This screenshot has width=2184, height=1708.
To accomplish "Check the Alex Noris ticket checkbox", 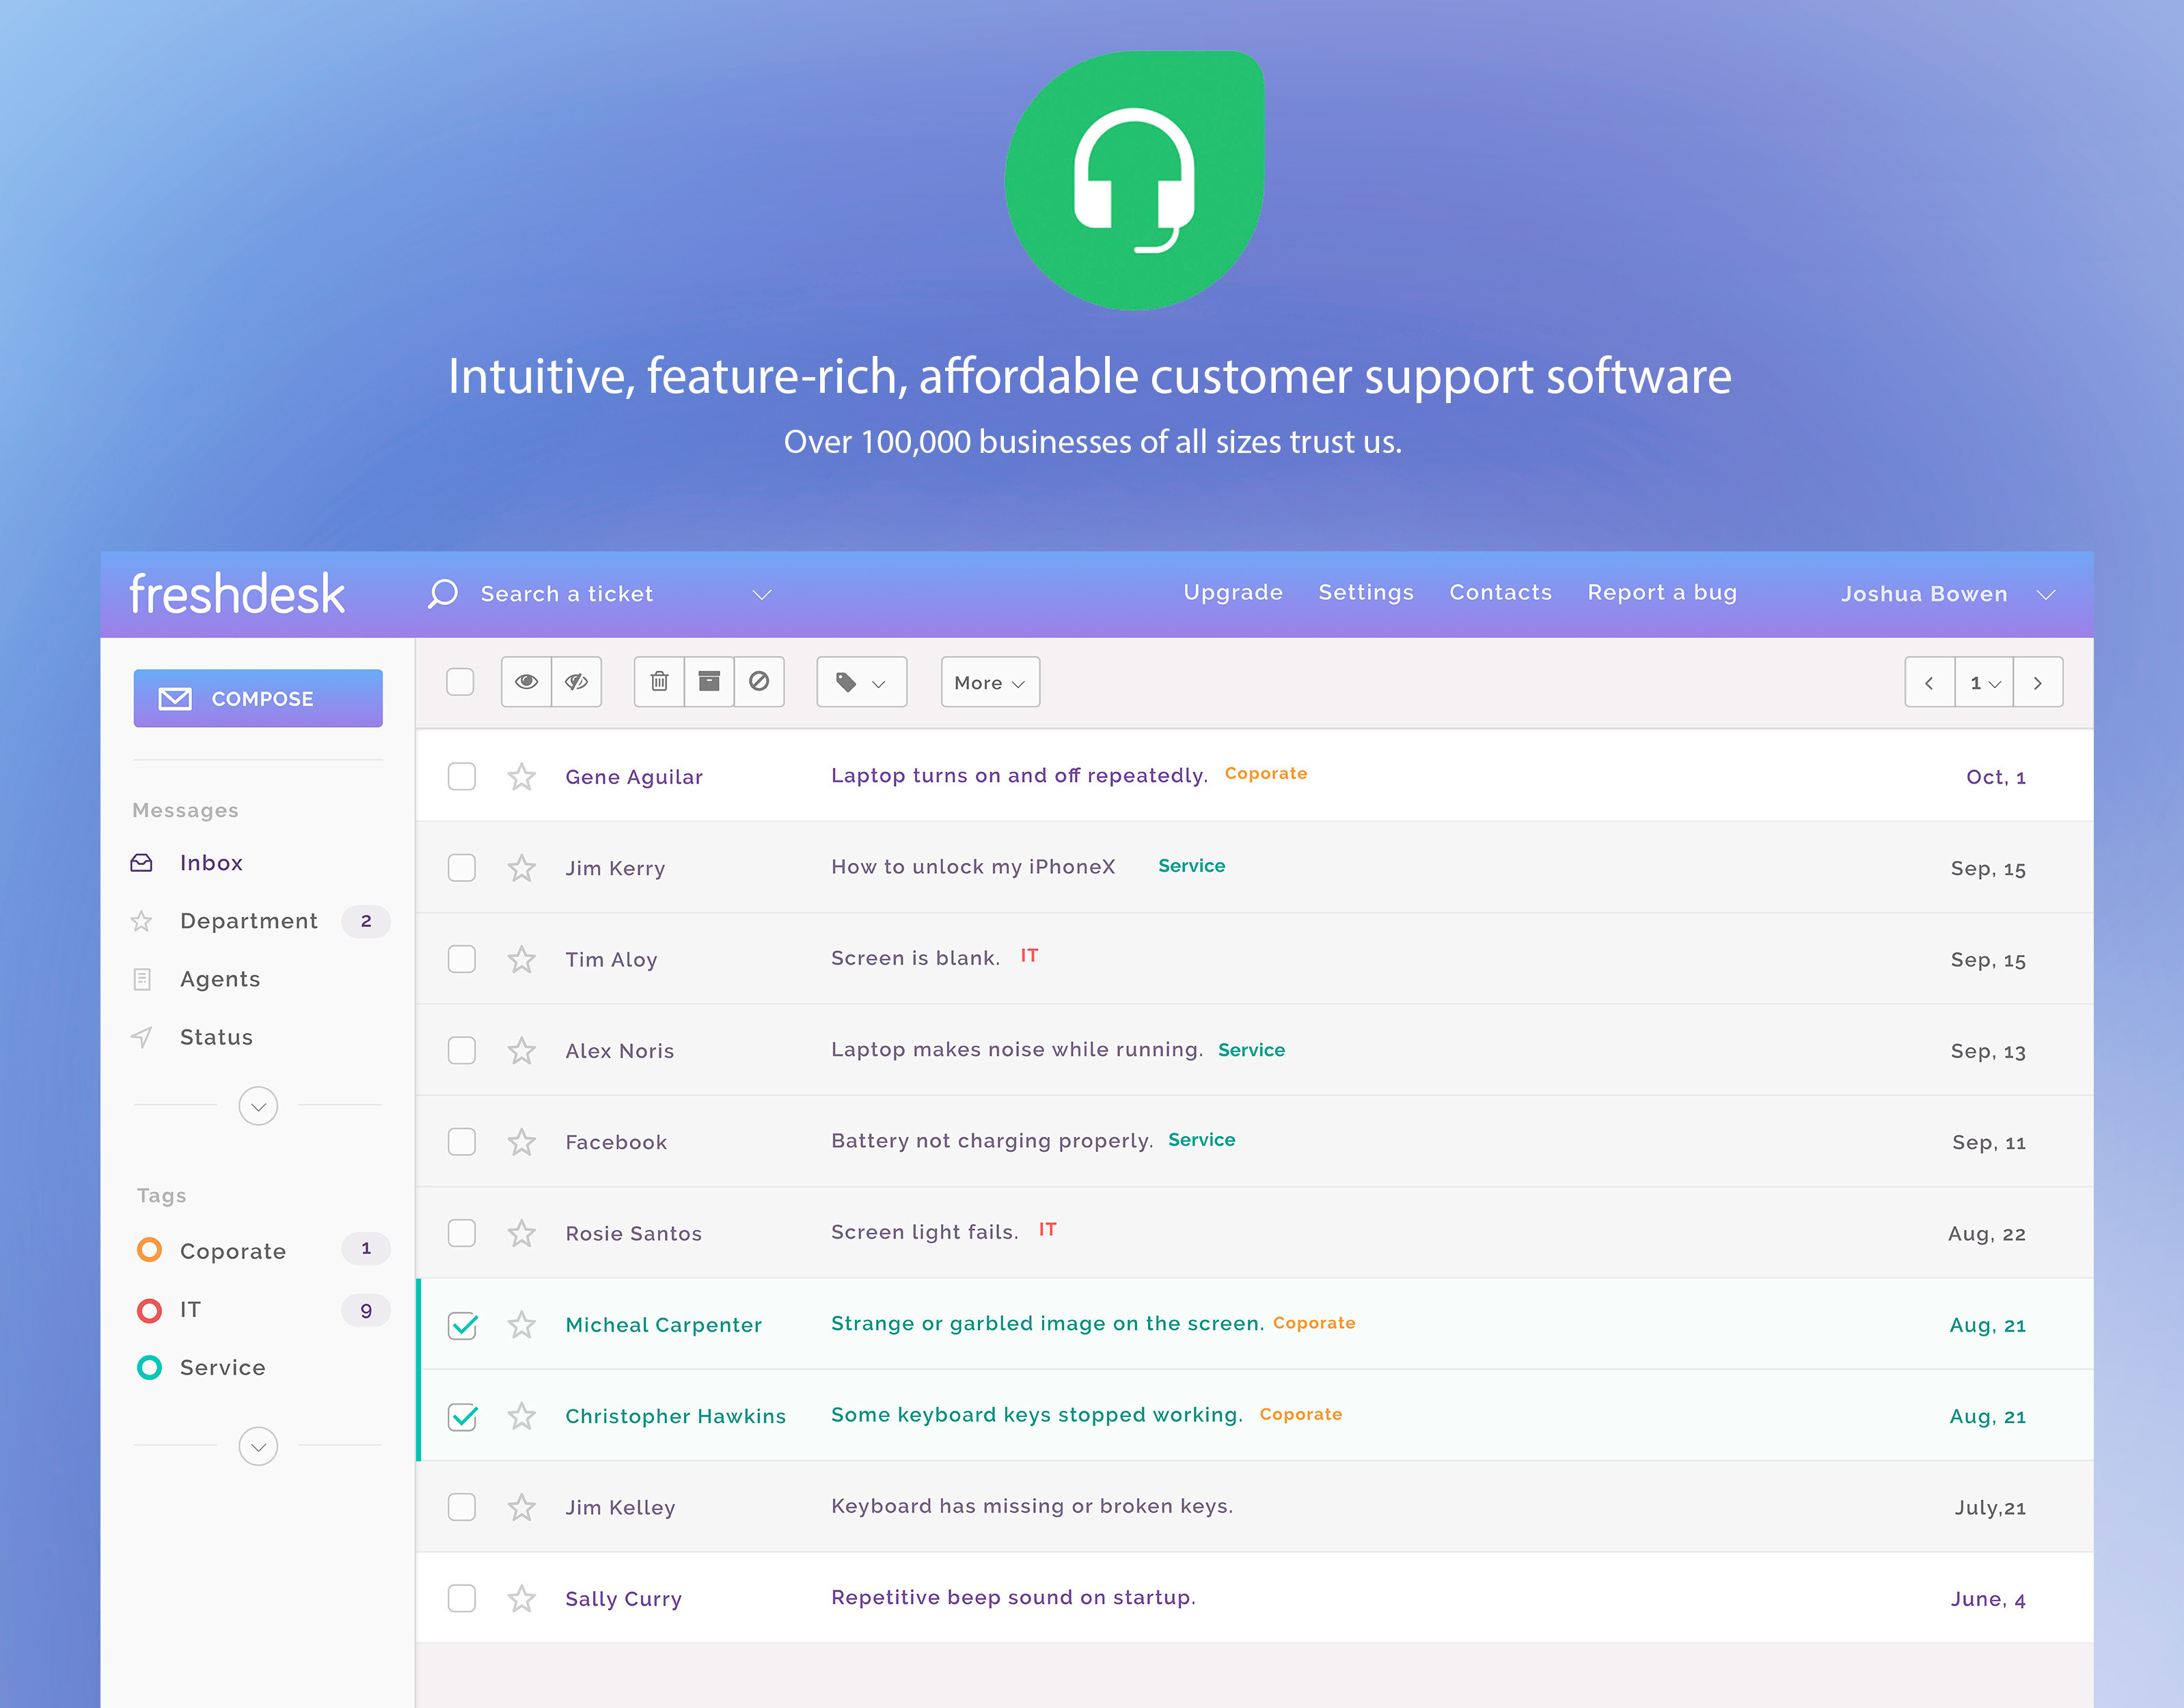I will tap(461, 1050).
